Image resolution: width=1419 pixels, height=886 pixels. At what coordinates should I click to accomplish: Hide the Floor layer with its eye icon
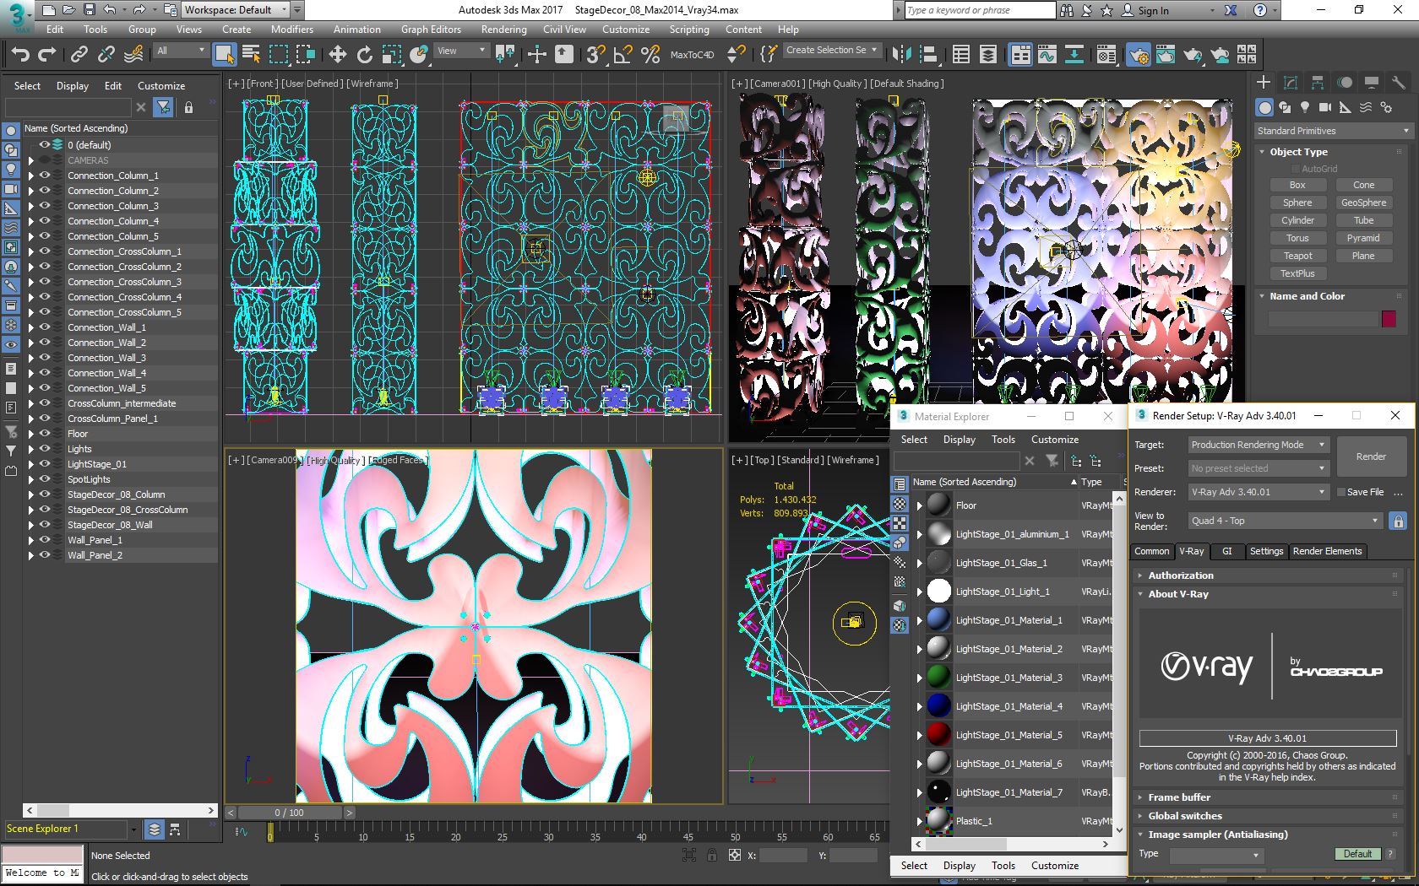45,434
